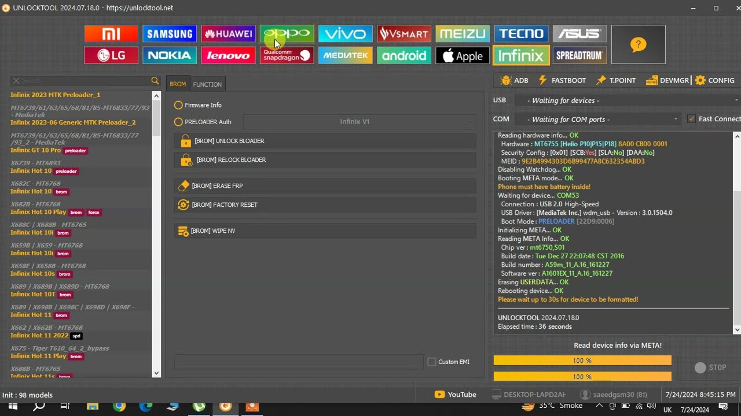Image resolution: width=741 pixels, height=416 pixels.
Task: Select the Samsung brand icon
Action: coord(170,34)
